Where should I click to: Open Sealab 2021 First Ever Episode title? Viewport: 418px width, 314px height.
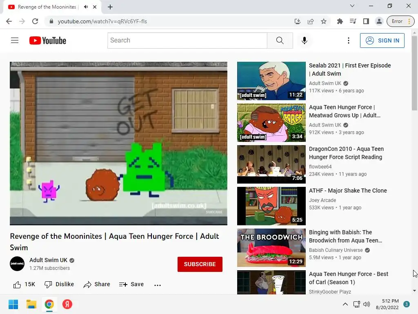tap(350, 70)
